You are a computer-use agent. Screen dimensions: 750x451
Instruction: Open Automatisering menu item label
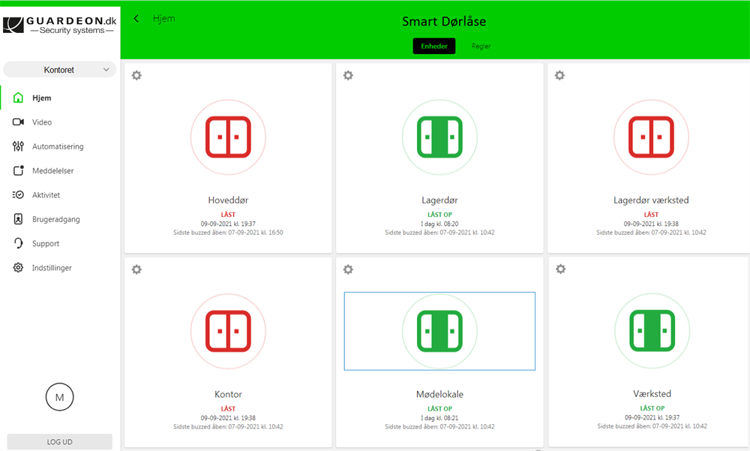pyautogui.click(x=58, y=146)
